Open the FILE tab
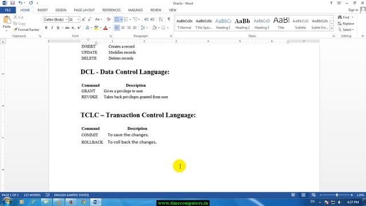The image size is (366, 206). pos(8,10)
